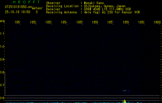Screen dimensions: 162x103
Task: Click the 'Receiving Antenna' label
Action: tap(62, 12)
